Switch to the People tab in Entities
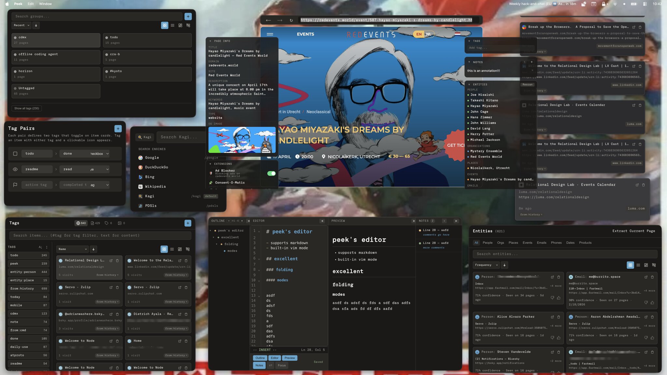Viewport: 667px width, 375px height. tap(488, 243)
